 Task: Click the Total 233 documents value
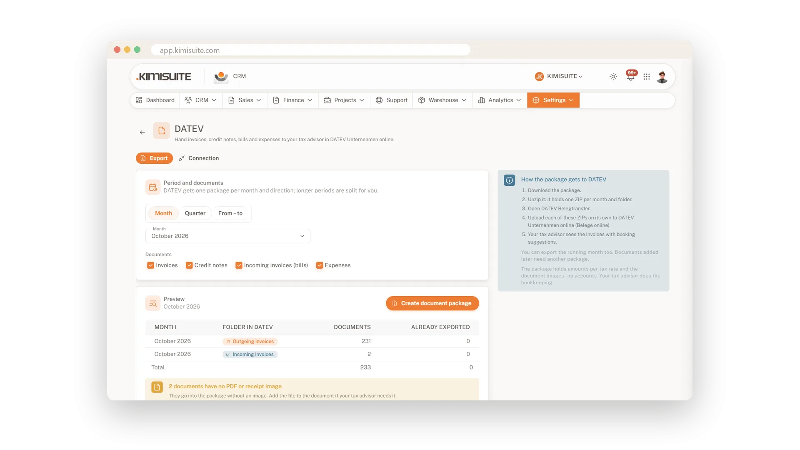tap(365, 367)
